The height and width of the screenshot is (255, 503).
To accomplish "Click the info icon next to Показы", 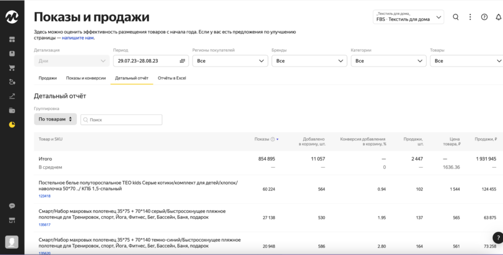I will [273, 139].
